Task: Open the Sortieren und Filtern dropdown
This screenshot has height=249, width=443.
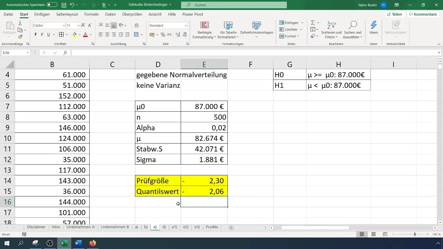Action: coord(331,30)
